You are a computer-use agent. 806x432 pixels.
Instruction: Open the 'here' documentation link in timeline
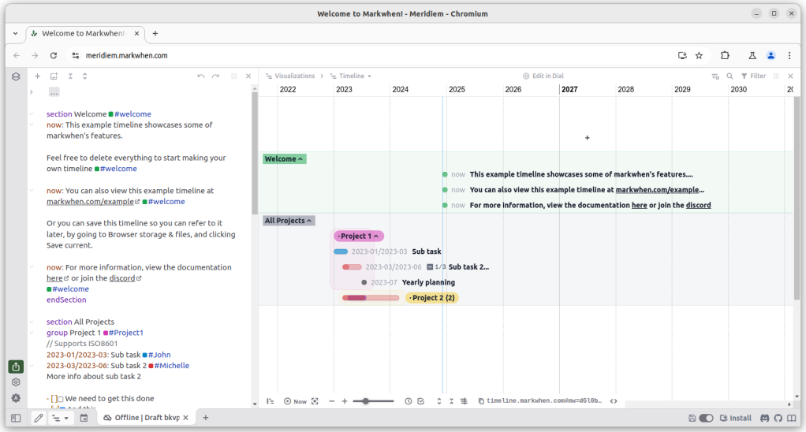639,205
